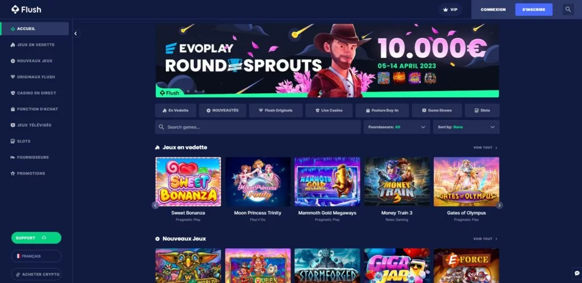Open the Français language selector
582x283 pixels.
(x=36, y=256)
